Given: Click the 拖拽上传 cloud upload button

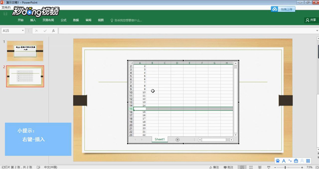Looking at the screenshot, I should click(x=283, y=9).
